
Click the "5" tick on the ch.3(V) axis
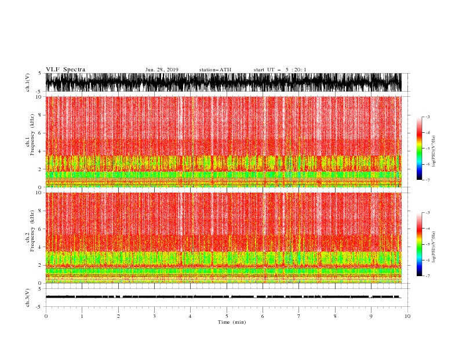point(40,288)
